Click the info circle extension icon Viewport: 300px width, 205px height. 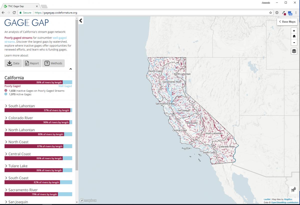277,12
